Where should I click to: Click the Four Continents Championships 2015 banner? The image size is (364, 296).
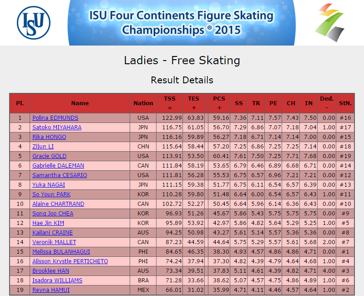tap(182, 22)
